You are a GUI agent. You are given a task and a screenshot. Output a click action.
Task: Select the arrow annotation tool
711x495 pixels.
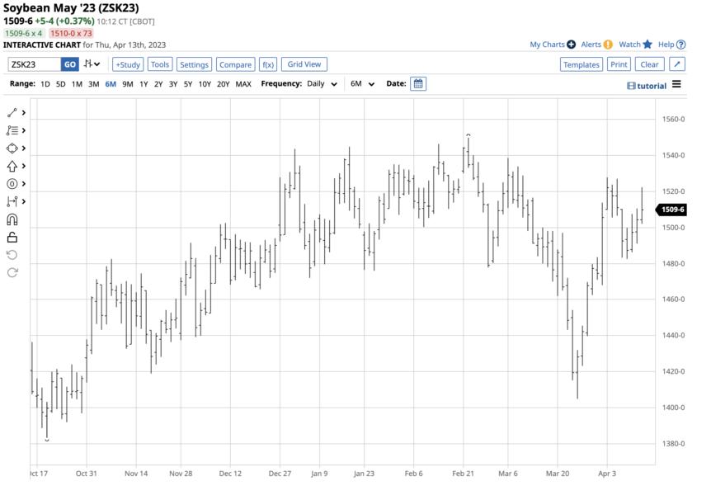[12, 166]
